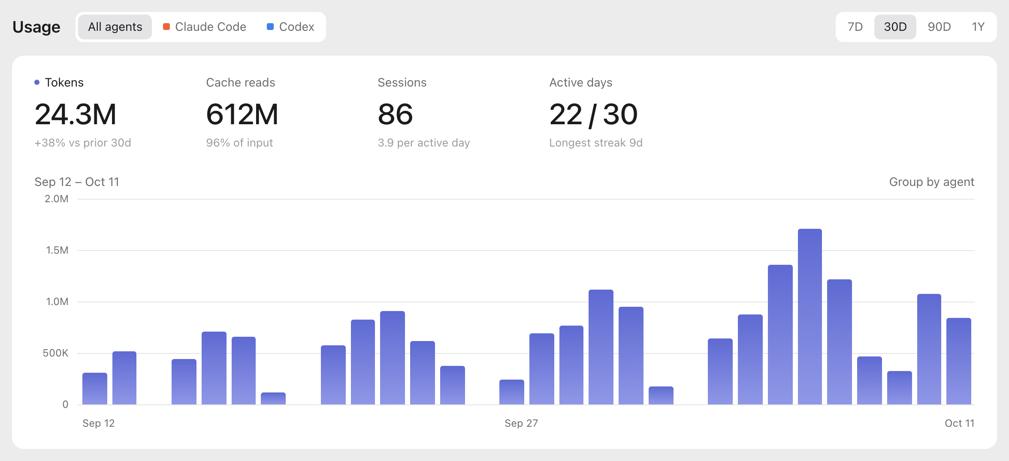Screen dimensions: 1009x461
Task: Click the 1.5M axis label
Action: click(57, 250)
